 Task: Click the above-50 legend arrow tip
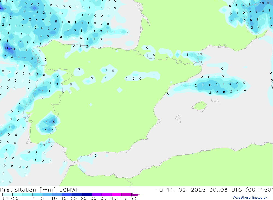tap(137, 195)
